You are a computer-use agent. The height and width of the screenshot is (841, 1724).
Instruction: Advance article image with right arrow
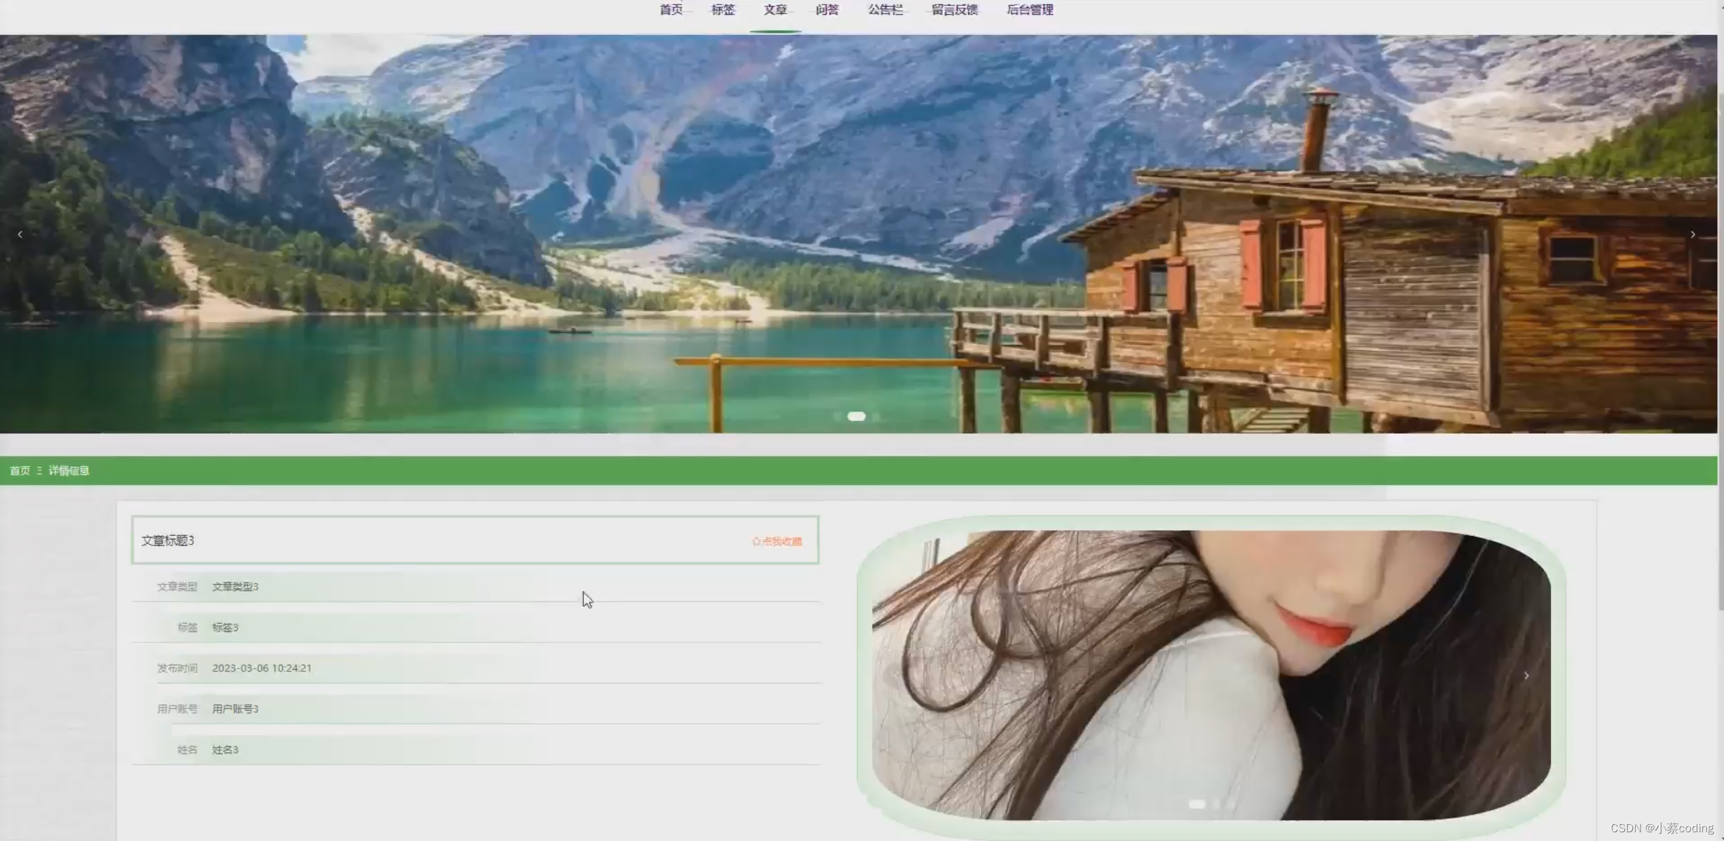coord(1526,675)
